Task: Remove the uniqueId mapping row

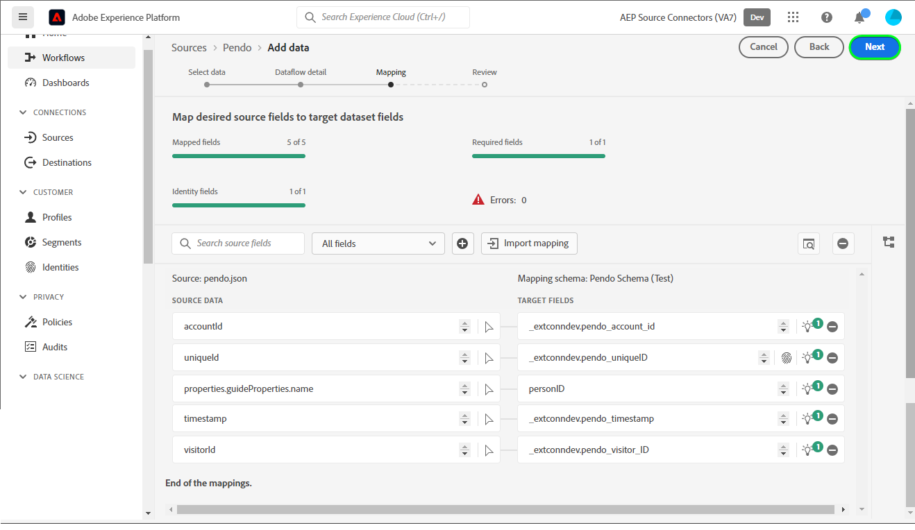Action: click(832, 358)
